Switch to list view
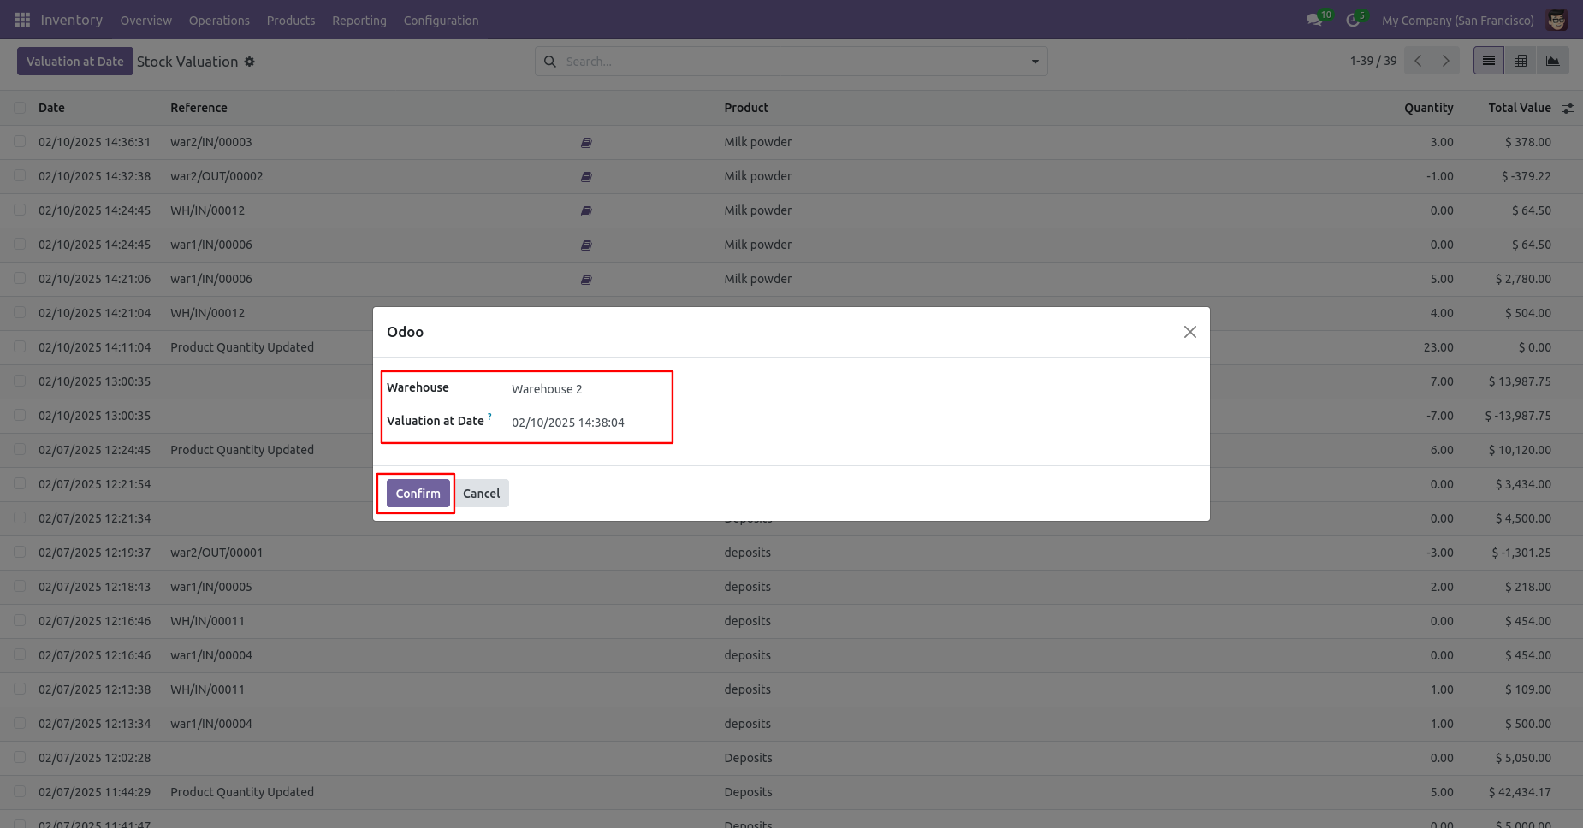This screenshot has width=1583, height=828. (x=1489, y=61)
